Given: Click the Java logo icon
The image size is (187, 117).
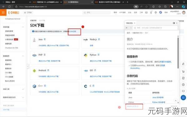Looking at the screenshot, I should click(34, 40).
